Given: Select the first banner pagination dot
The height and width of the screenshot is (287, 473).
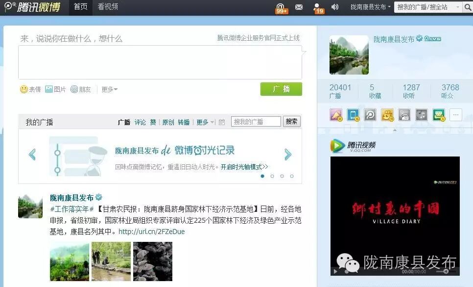Looking at the screenshot, I should tap(262, 176).
